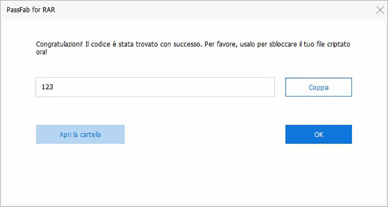Screen dimensions: 388x207
Task: Click inside the recovered password field
Action: (155, 87)
